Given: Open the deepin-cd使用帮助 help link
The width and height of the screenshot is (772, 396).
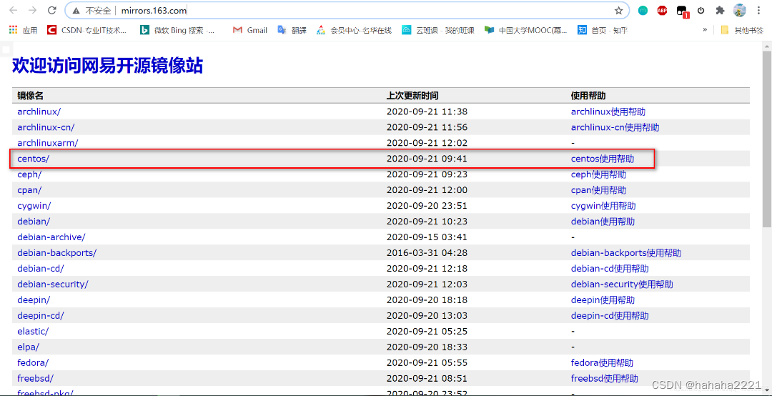Looking at the screenshot, I should click(x=610, y=316).
